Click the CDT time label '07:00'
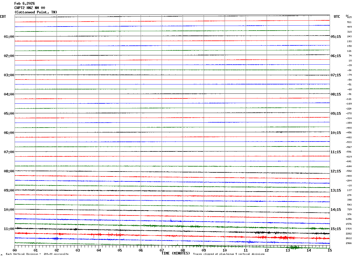 click(x=9, y=152)
